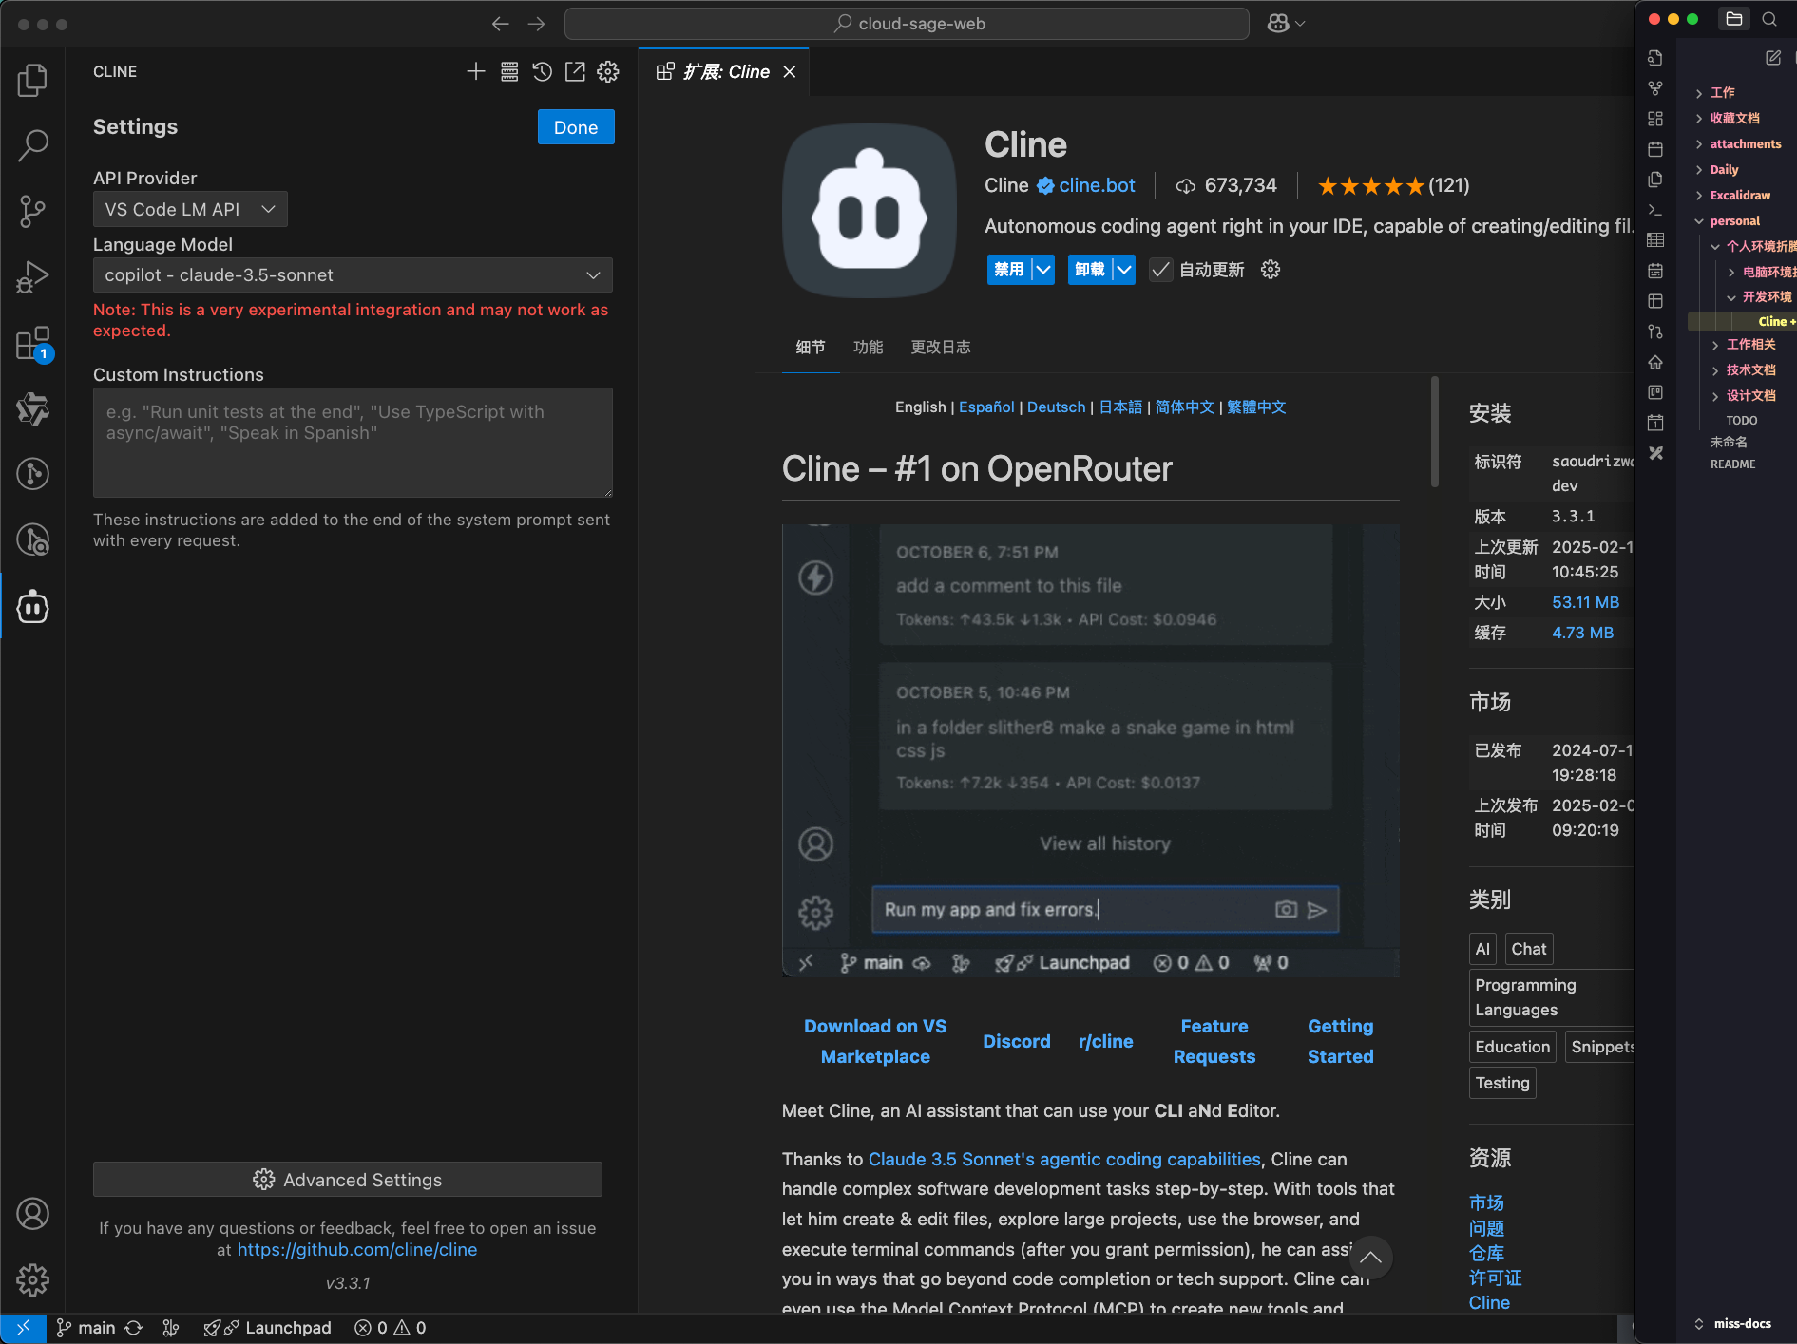Open the cline.bot publisher link
This screenshot has height=1344, width=1797.
[x=1097, y=185]
